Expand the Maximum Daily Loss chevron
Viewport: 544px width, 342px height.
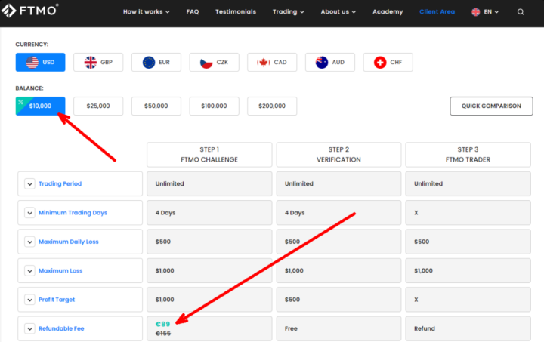[29, 242]
